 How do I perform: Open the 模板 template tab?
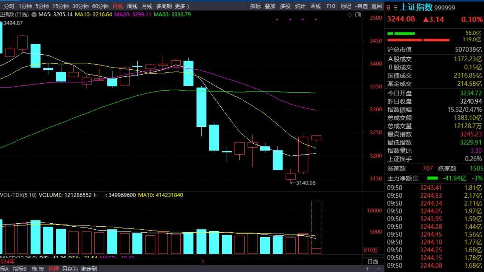pos(37,269)
